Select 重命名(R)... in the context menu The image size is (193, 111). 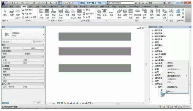[x=172, y=73]
